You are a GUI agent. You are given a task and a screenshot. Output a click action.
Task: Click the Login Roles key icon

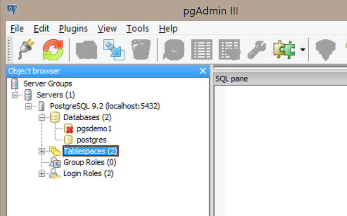point(55,173)
